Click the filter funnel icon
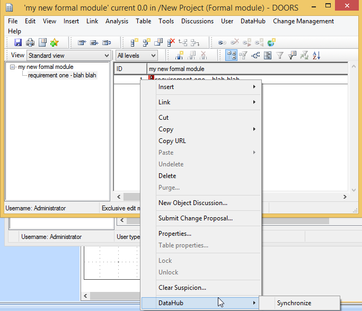Image resolution: width=362 pixels, height=311 pixels. (280, 55)
